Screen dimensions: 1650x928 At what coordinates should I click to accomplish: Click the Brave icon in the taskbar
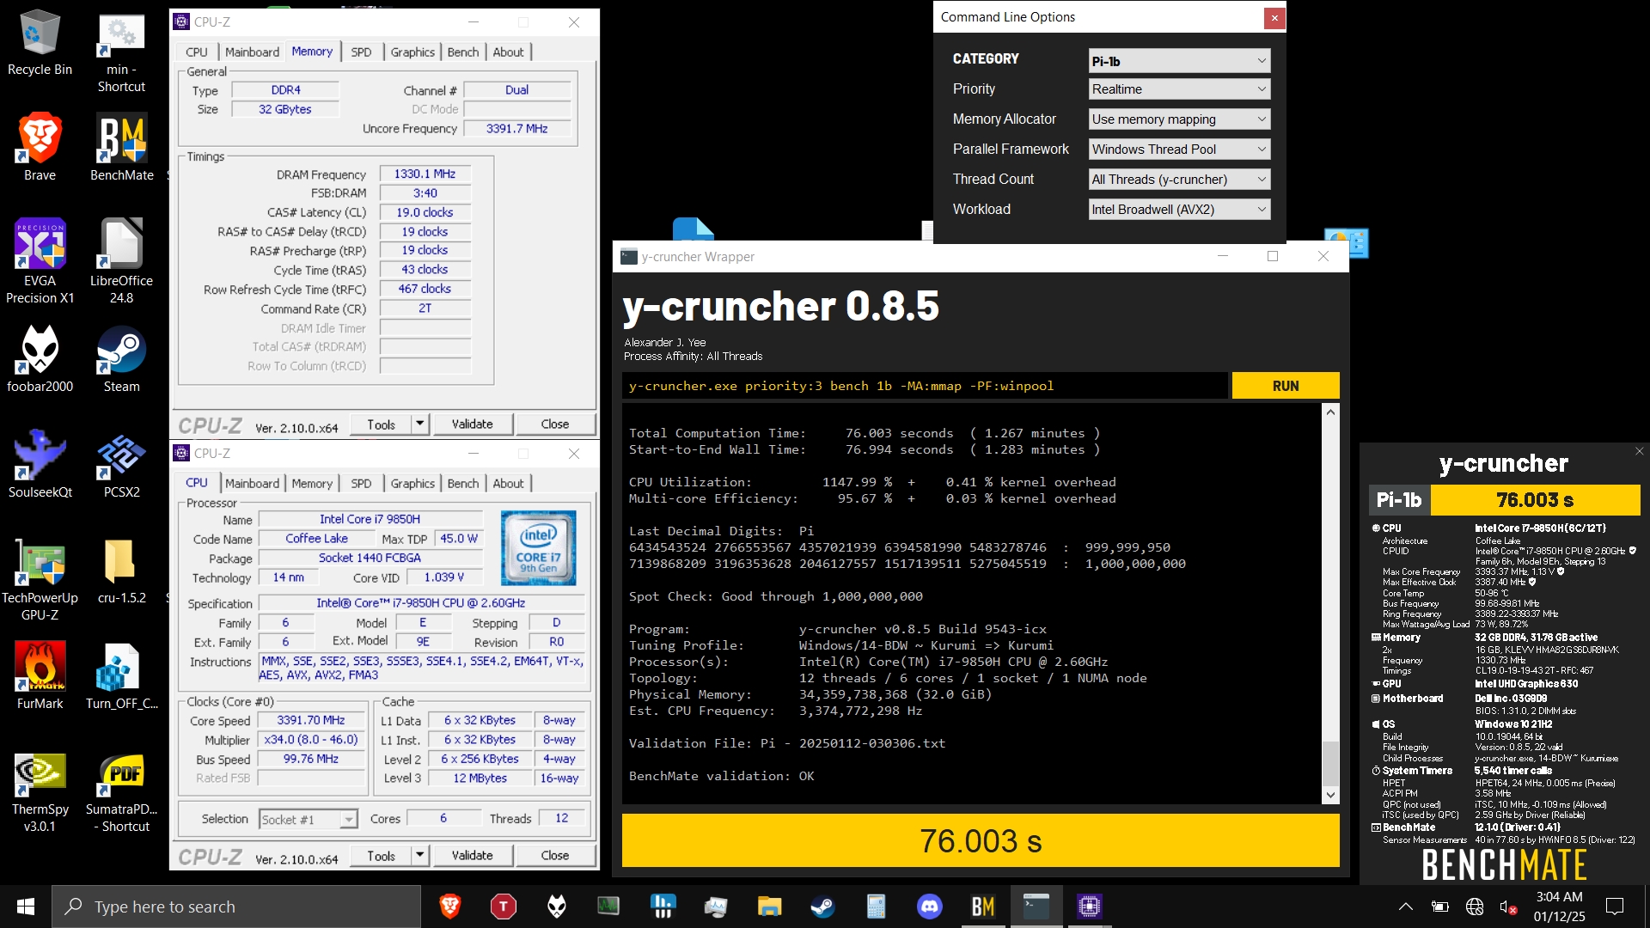point(449,906)
